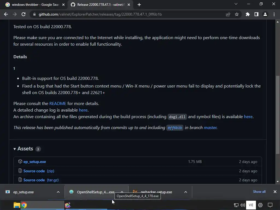Open the Chrome side panel
Image resolution: width=280 pixels, height=210 pixels.
click(256, 14)
